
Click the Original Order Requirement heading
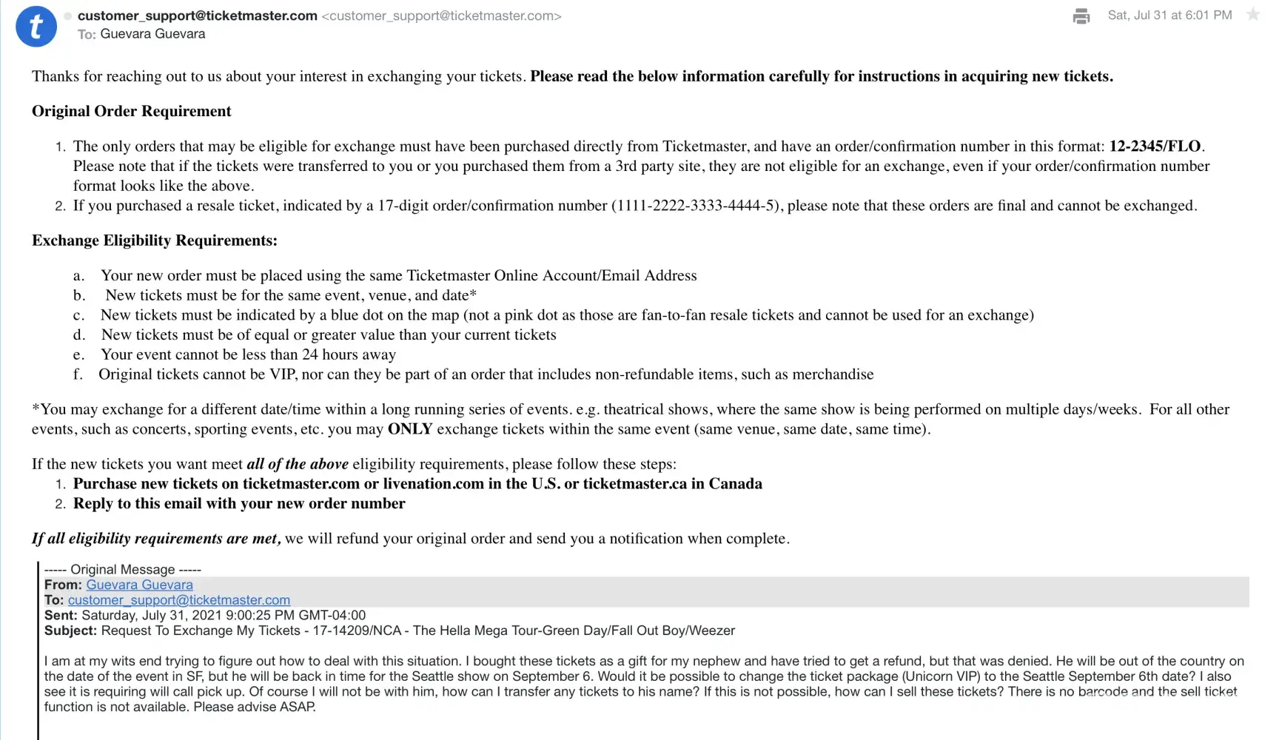click(132, 111)
